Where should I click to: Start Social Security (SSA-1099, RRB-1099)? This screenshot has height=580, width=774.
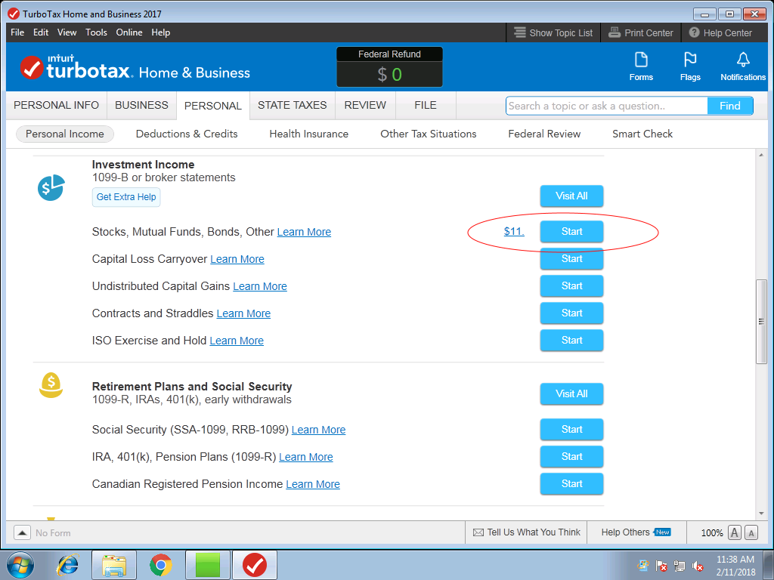click(x=571, y=430)
